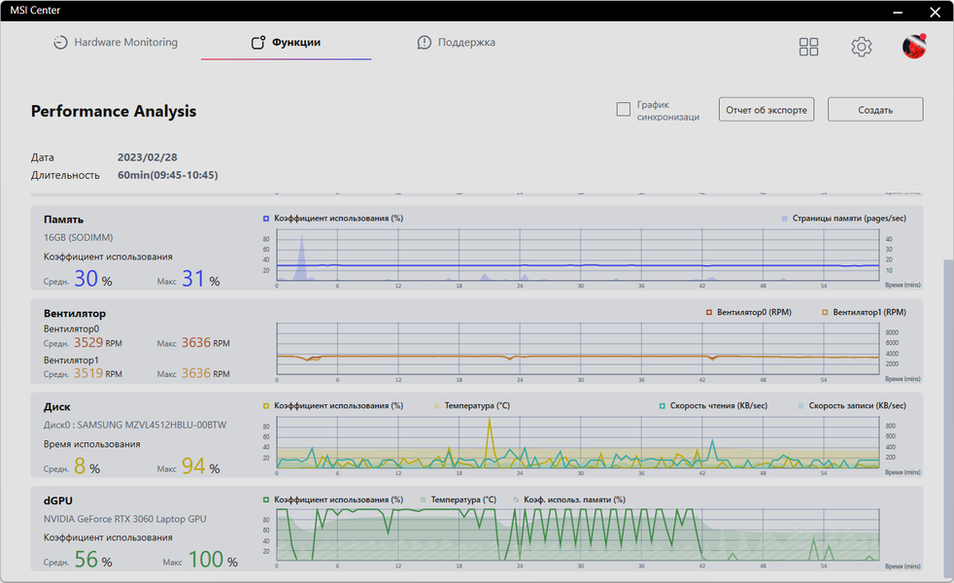Click the user profile avatar
954x583 pixels.
click(914, 47)
